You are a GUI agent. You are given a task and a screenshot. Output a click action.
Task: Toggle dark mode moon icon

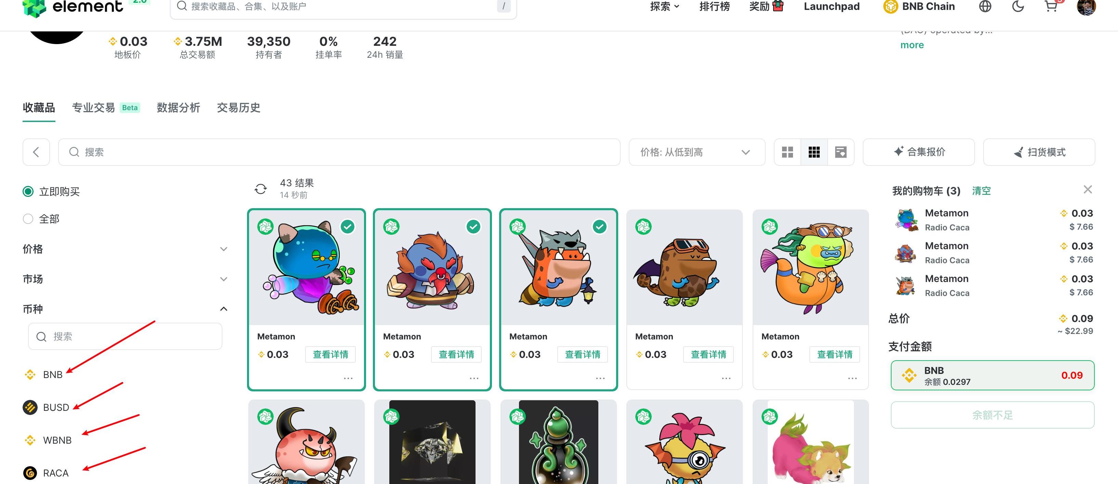[1018, 6]
